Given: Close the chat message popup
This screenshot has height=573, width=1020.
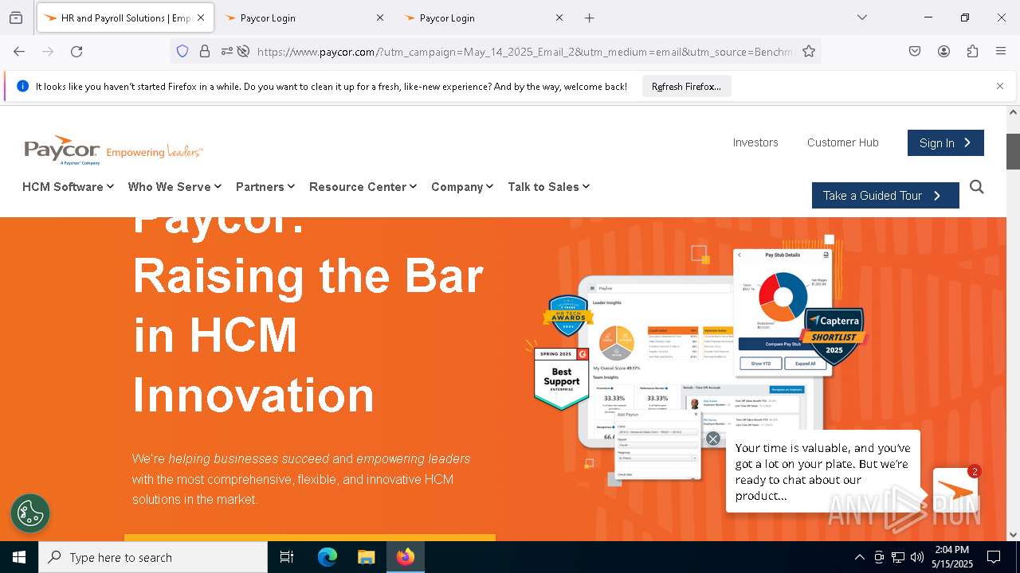Looking at the screenshot, I should click(713, 439).
